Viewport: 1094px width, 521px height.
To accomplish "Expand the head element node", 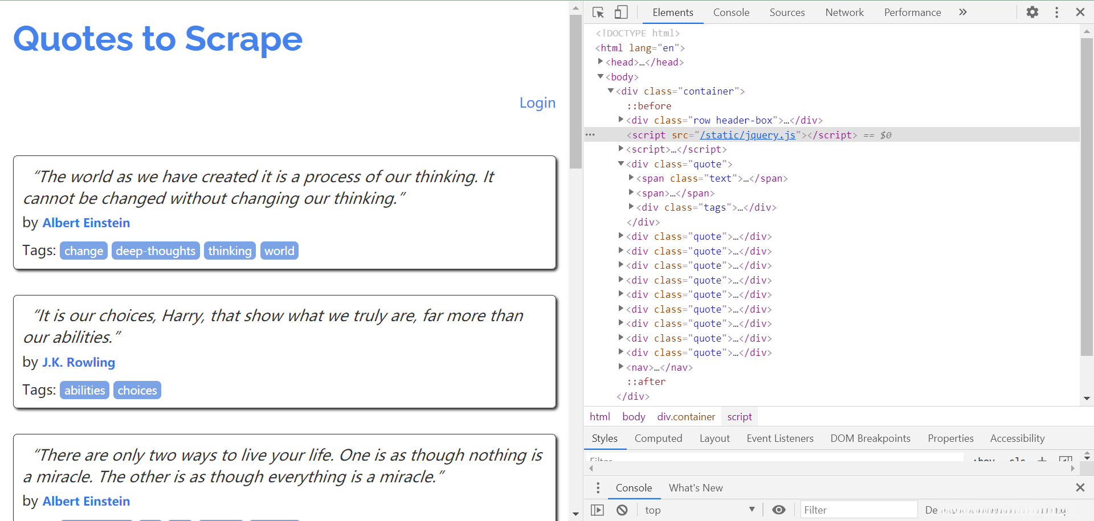I will tap(601, 62).
